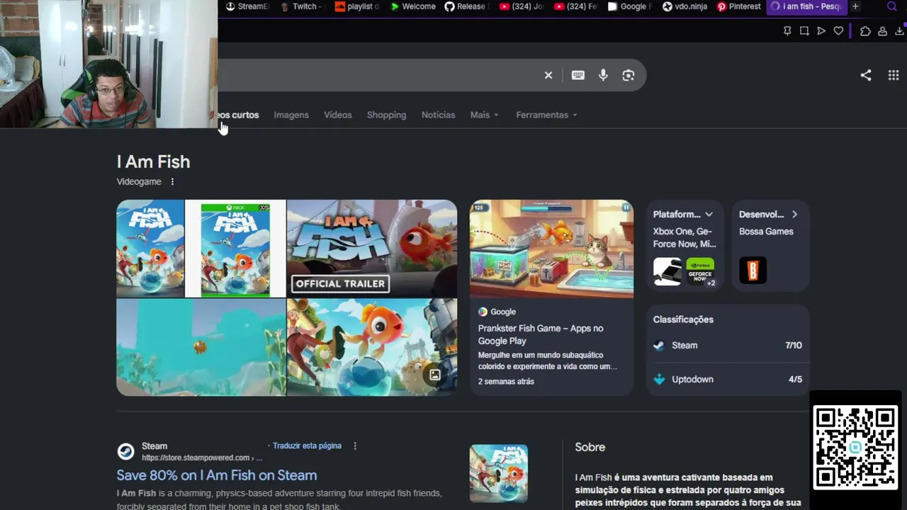The width and height of the screenshot is (907, 510).
Task: Open 'Save 80% on I Am Fish on Steam' link
Action: (x=217, y=475)
